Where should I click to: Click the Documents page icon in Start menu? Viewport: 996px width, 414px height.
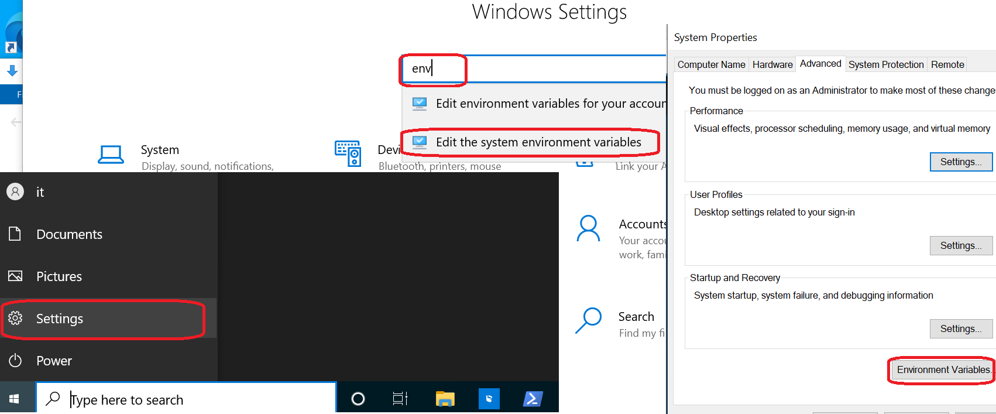(x=15, y=234)
